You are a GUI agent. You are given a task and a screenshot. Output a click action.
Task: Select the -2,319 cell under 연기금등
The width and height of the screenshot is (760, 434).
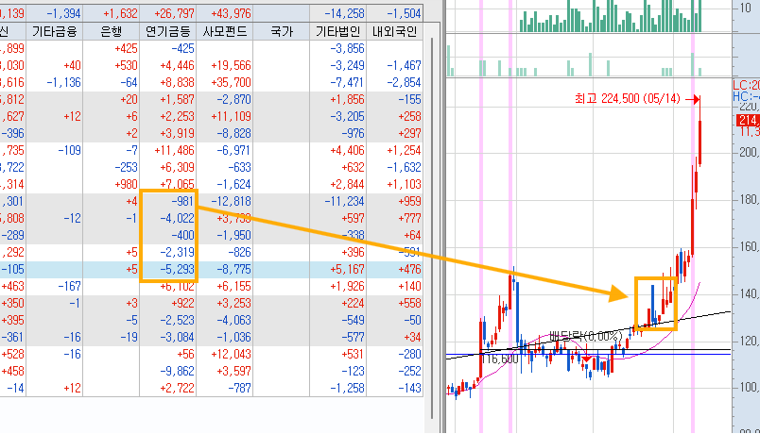tap(177, 252)
